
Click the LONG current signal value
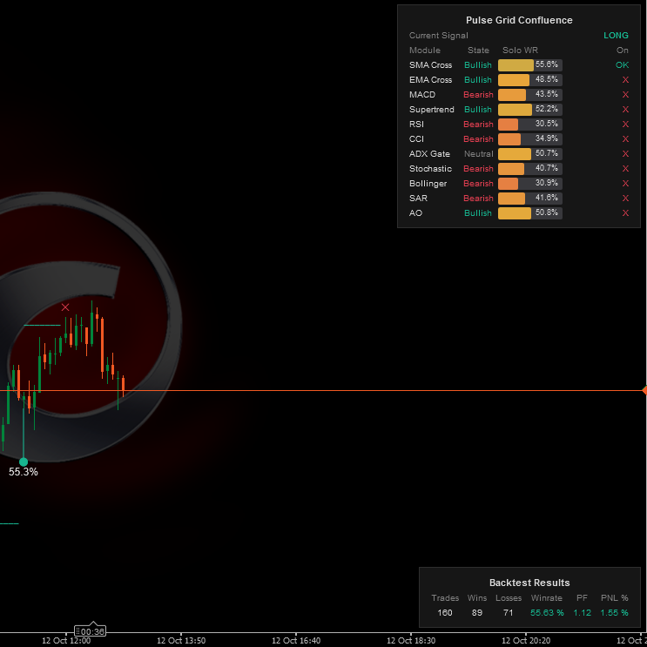(x=616, y=36)
